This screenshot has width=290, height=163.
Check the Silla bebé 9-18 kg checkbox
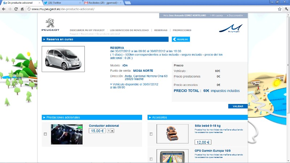(151, 134)
